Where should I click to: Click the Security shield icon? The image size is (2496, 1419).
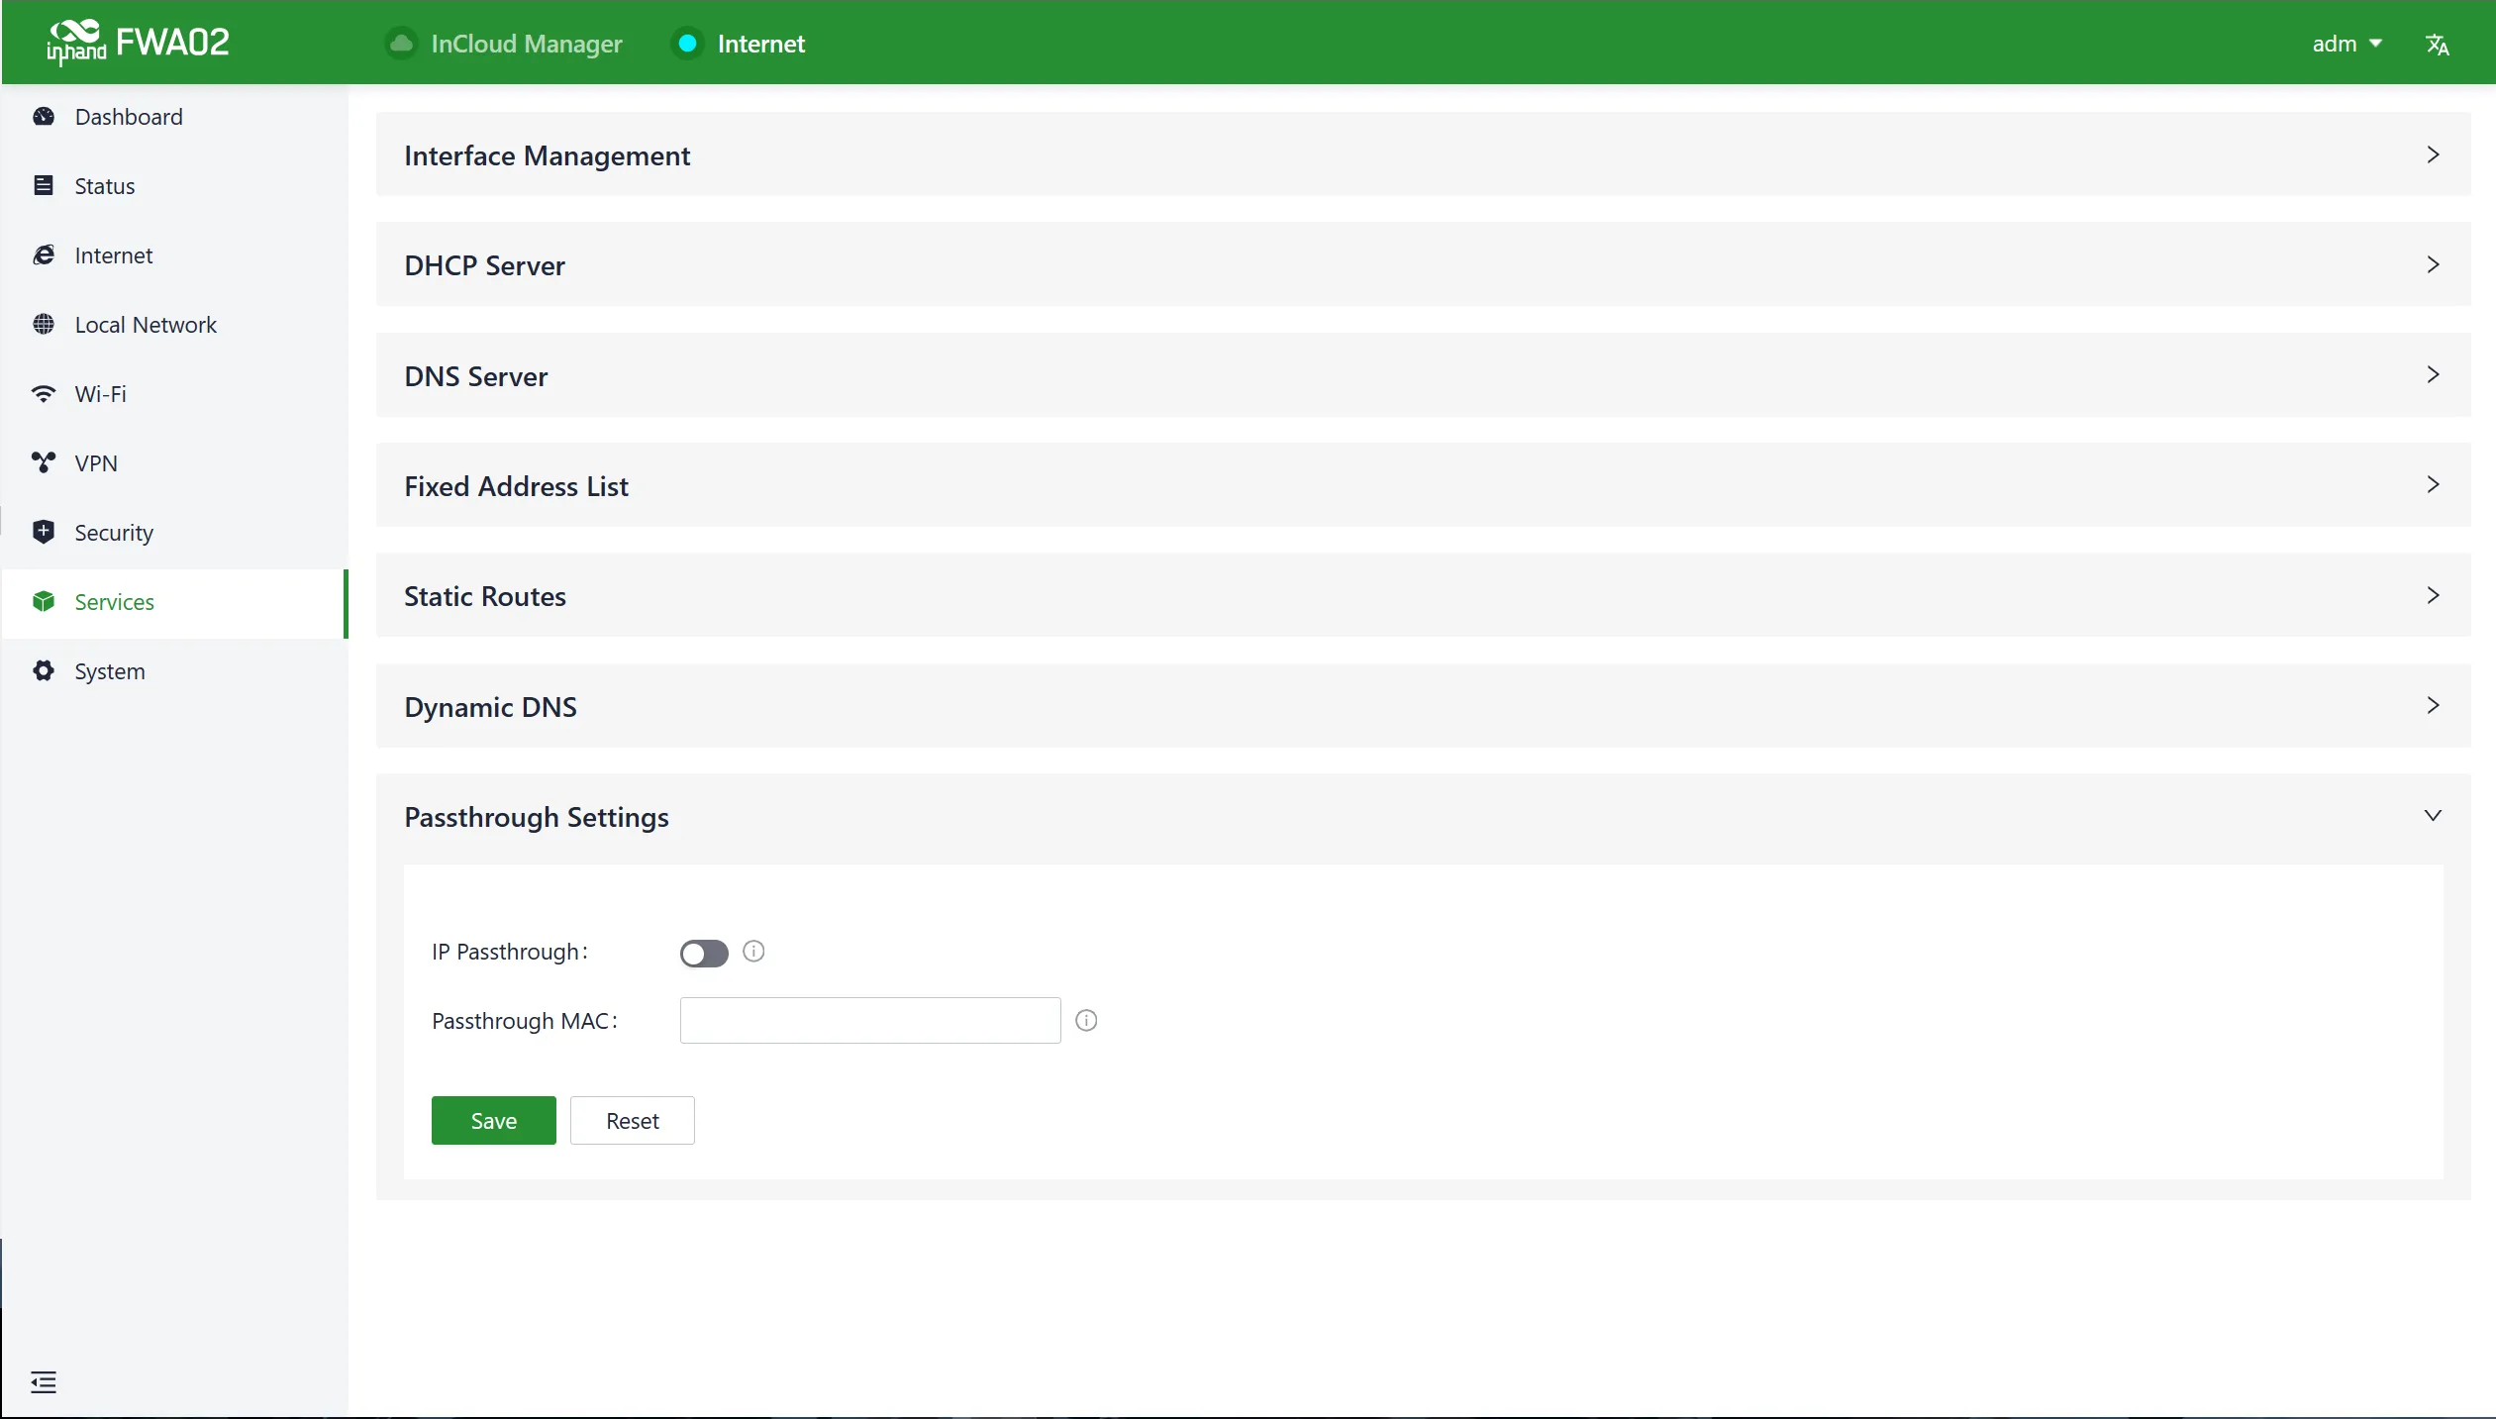[44, 533]
